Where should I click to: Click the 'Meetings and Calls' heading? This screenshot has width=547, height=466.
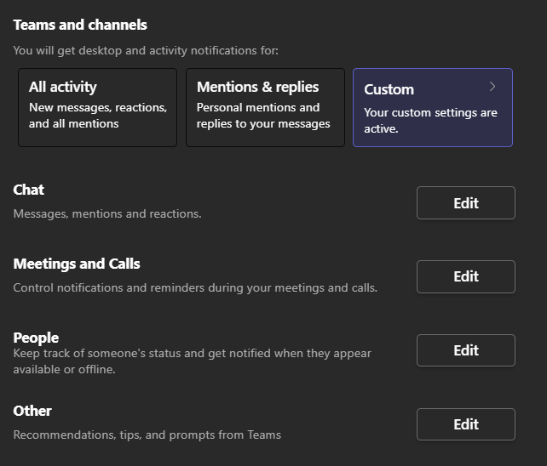coord(77,264)
